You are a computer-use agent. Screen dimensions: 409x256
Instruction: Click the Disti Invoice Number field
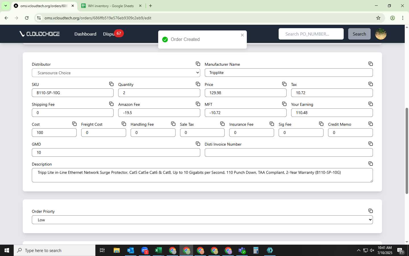289,152
